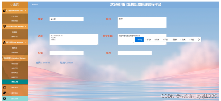
Task: Open 个人信息 in the sidebar
Action: point(15,16)
